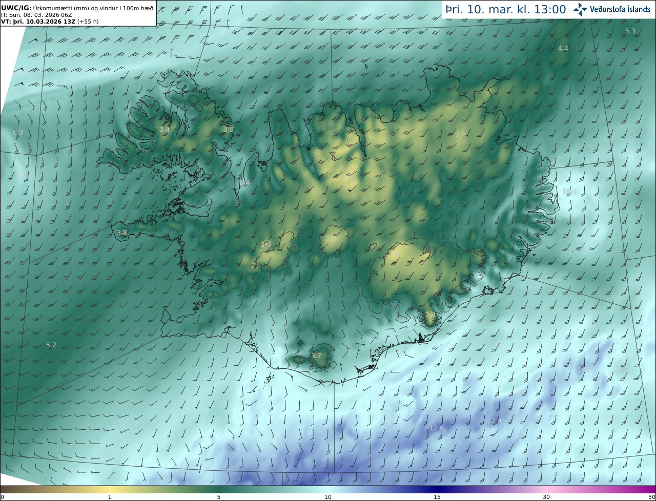
Task: Click the map value 3.8
Action: 122,233
